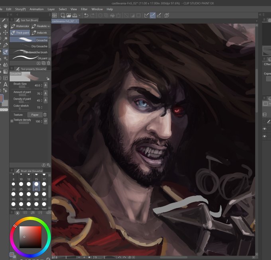Open sub tool detail wrench icon
The width and height of the screenshot is (271, 260).
coord(49,165)
